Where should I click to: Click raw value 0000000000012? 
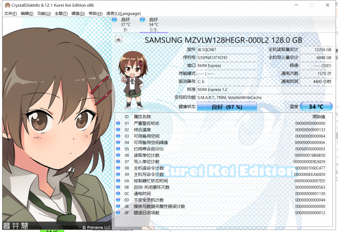(310, 212)
